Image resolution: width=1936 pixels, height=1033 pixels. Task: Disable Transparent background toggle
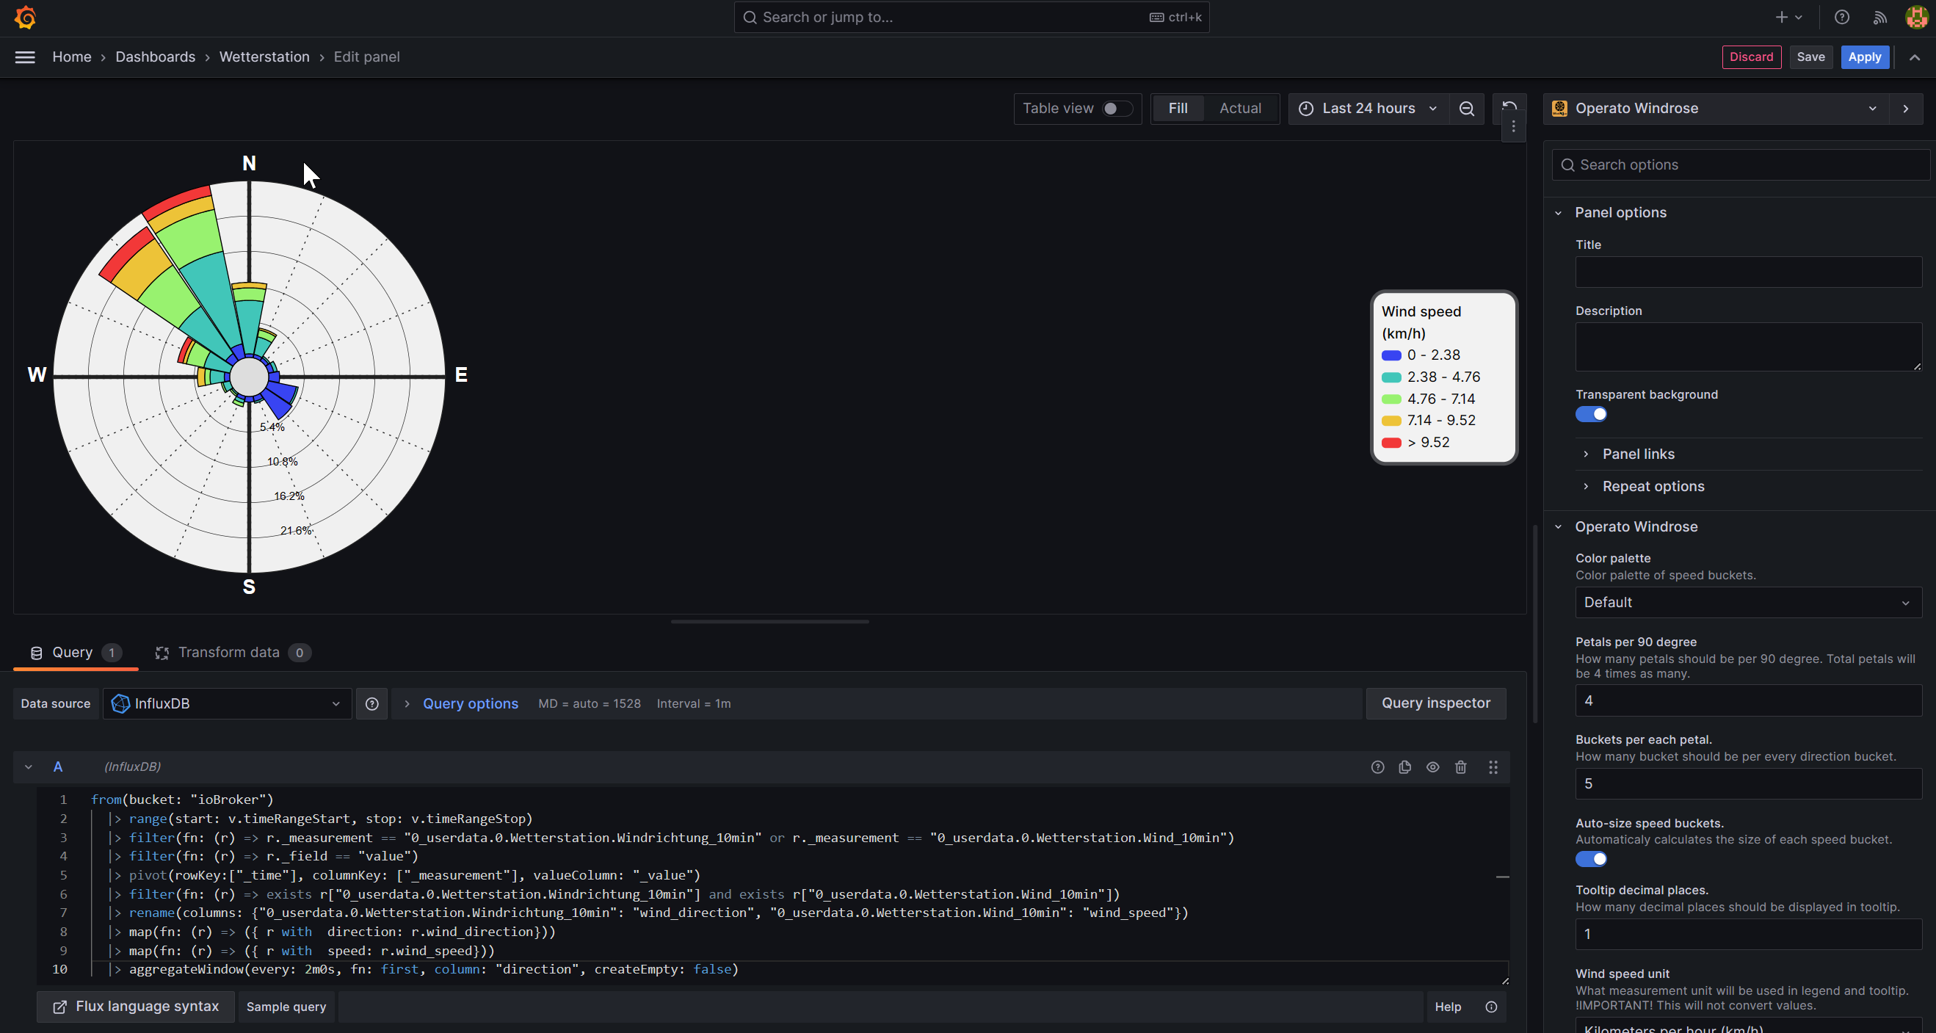(x=1590, y=414)
